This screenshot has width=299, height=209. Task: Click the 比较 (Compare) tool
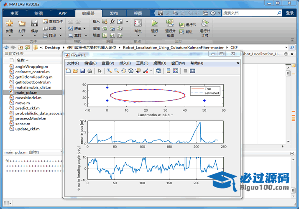50,28
